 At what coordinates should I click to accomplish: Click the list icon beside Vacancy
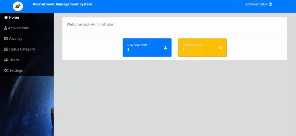6,39
